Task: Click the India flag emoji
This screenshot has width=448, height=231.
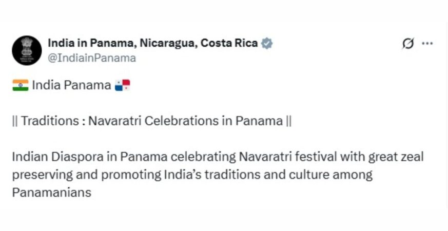Action: click(x=20, y=85)
